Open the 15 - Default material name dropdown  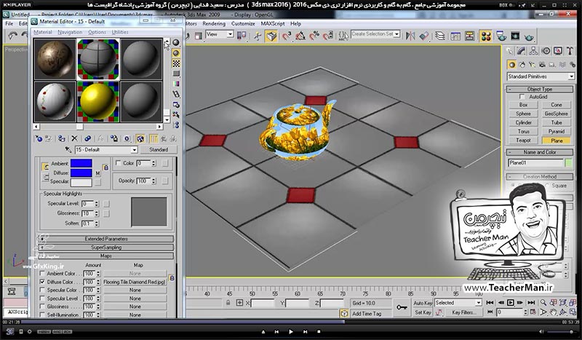coord(134,150)
